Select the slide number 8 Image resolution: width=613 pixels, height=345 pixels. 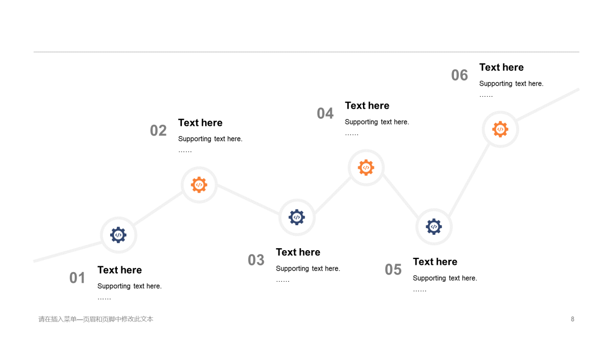[572, 319]
